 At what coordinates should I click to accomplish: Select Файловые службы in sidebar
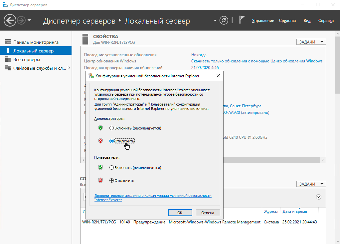click(36, 68)
